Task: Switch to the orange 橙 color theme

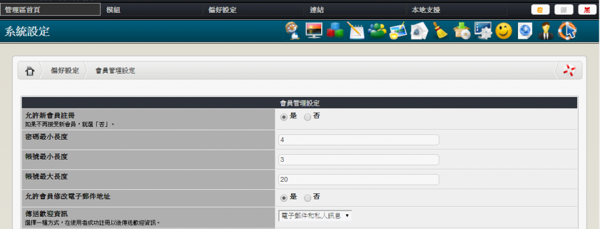Action: (x=540, y=10)
